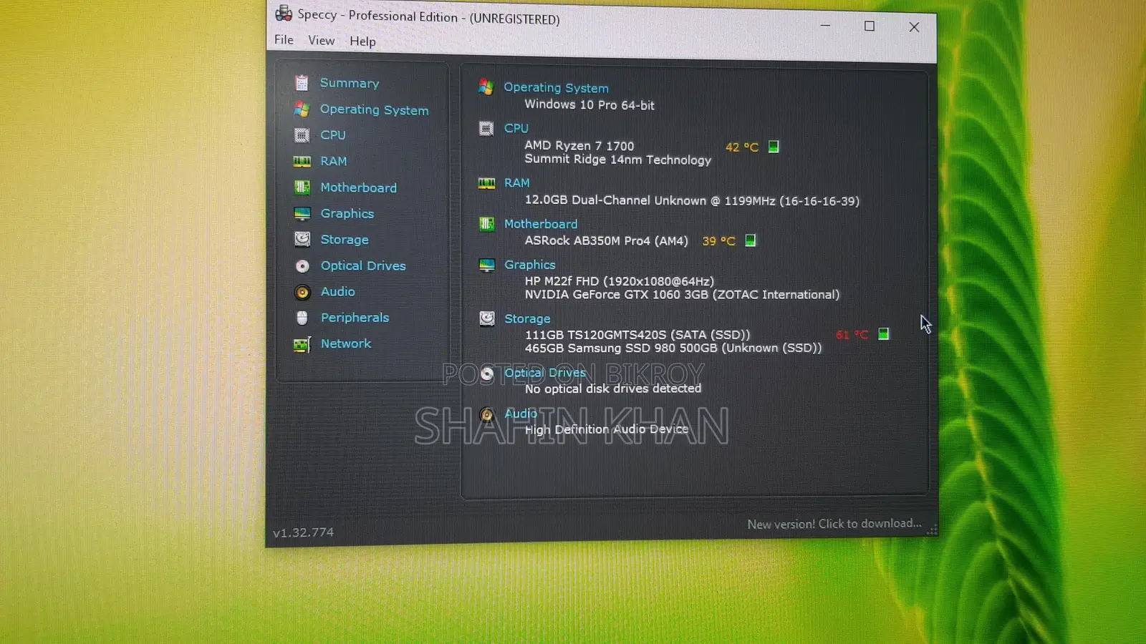Click the Operating System sidebar icon
The width and height of the screenshot is (1146, 644).
click(302, 109)
